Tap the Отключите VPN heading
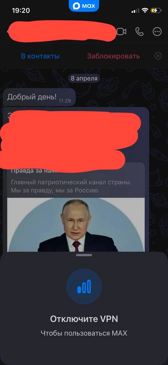168x365 pixels. (84, 319)
